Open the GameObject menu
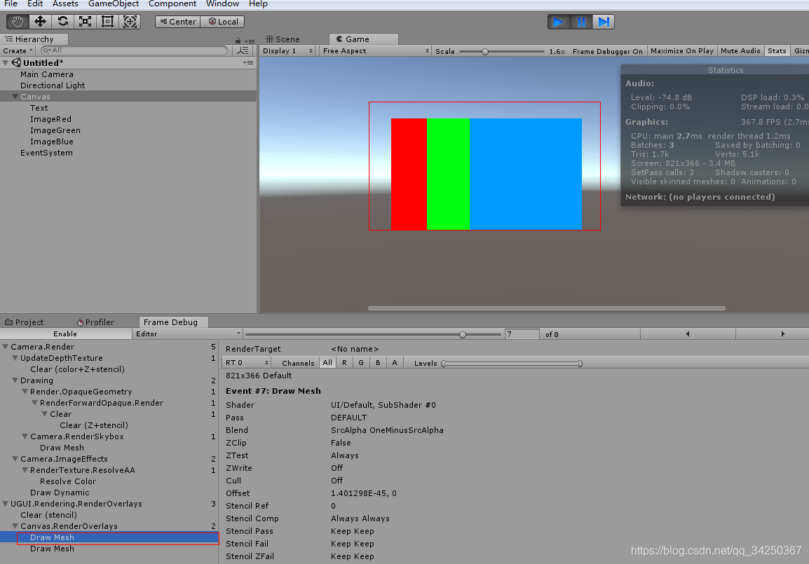The image size is (809, 564). coord(114,4)
